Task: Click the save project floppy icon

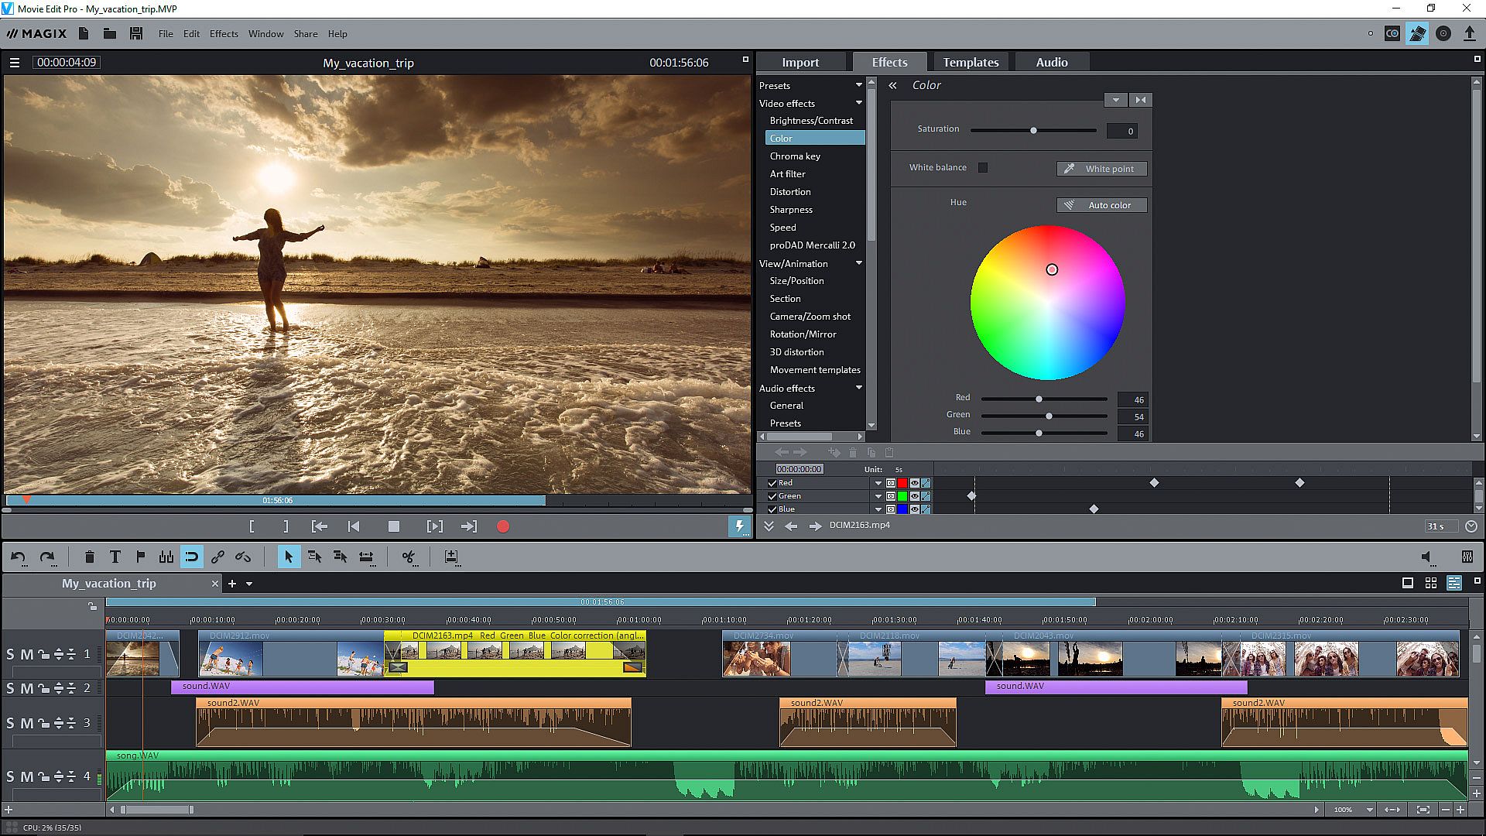Action: coord(136,33)
